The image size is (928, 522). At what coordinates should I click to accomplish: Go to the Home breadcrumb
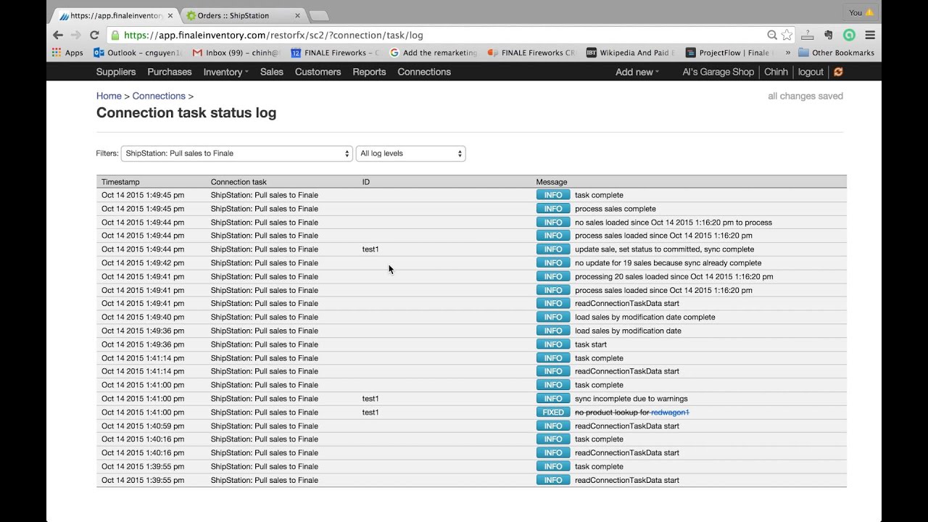click(109, 96)
